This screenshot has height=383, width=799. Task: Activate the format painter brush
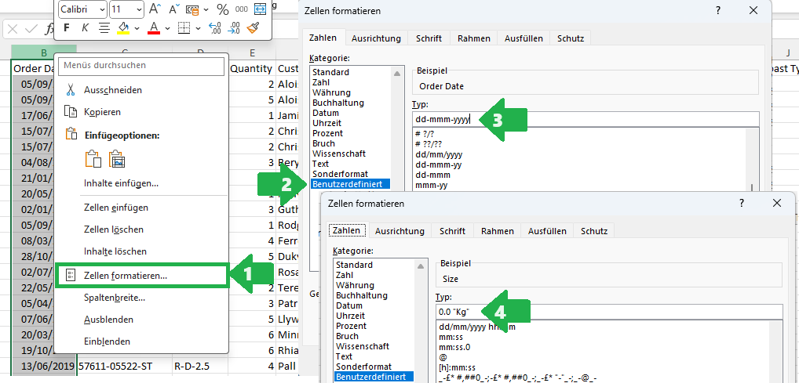pos(252,27)
